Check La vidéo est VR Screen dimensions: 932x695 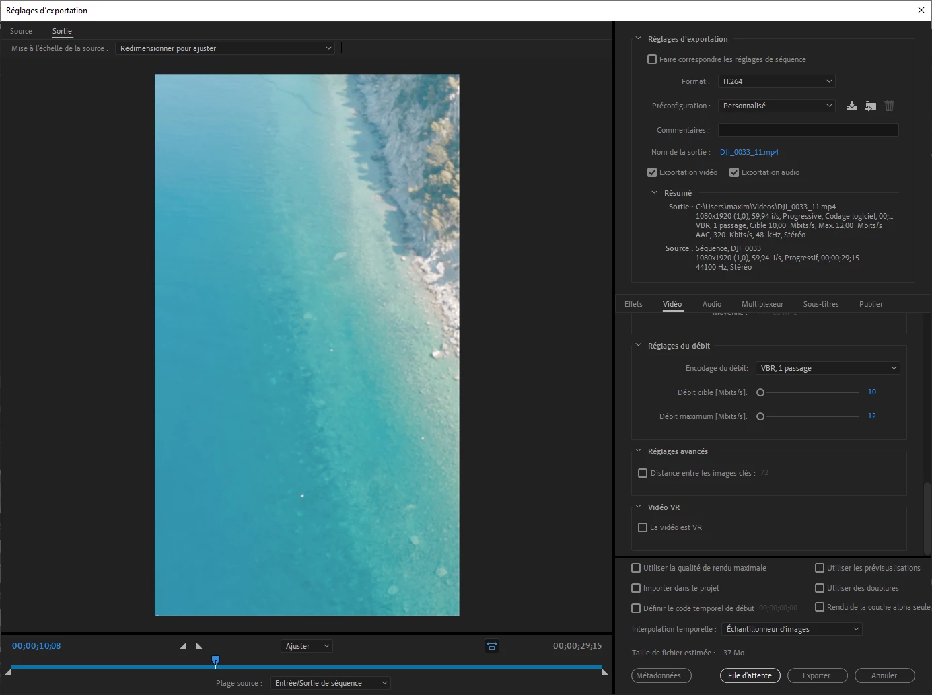click(x=643, y=527)
